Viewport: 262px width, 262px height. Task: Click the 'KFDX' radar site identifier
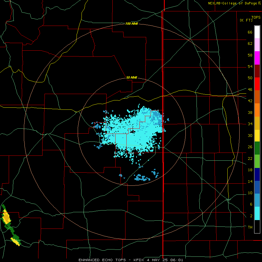[139, 260]
